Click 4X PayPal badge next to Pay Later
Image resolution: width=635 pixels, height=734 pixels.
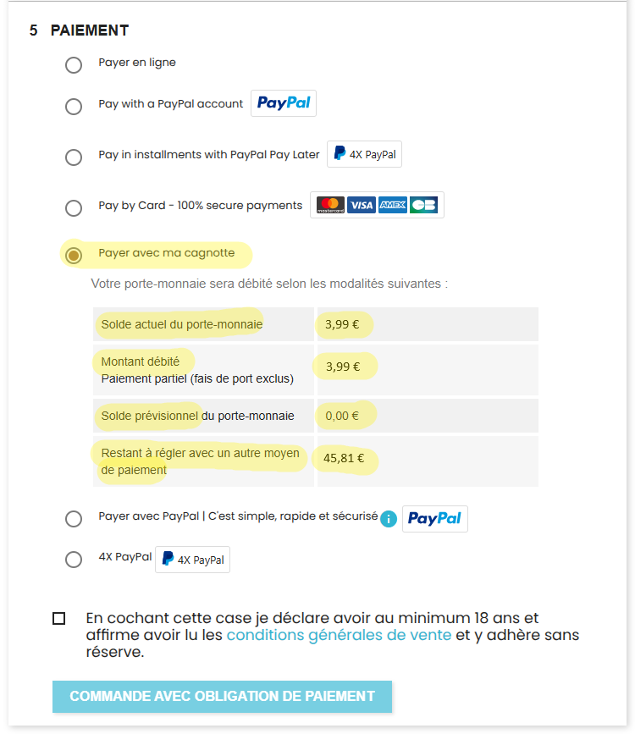click(364, 155)
